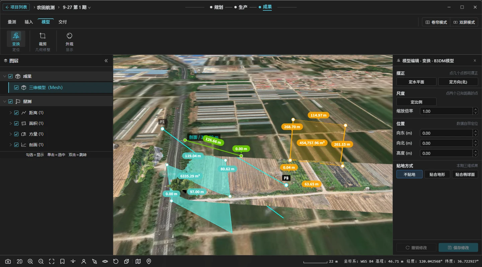Switch to the 交付 tab
This screenshot has height=267, width=482.
[63, 22]
